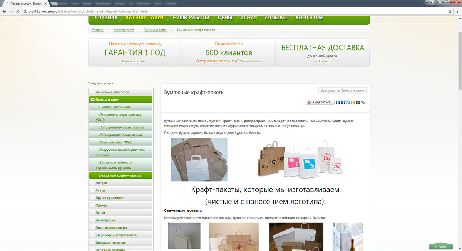Share the page on VKontakte
The height and width of the screenshot is (251, 462).
click(338, 103)
